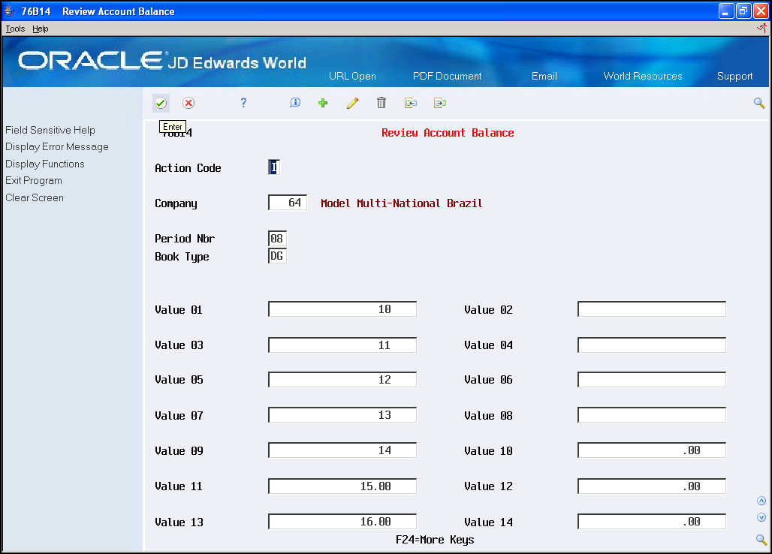Screen dimensions: 772x554
Task: Click the Oracle logo icon in menu bar
Action: click(761, 29)
